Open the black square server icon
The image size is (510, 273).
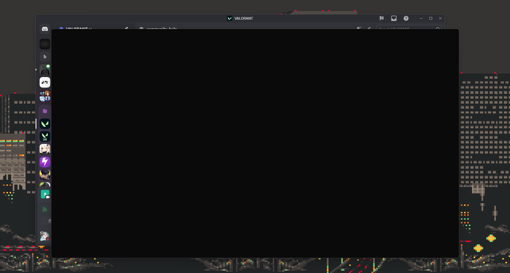(x=45, y=44)
